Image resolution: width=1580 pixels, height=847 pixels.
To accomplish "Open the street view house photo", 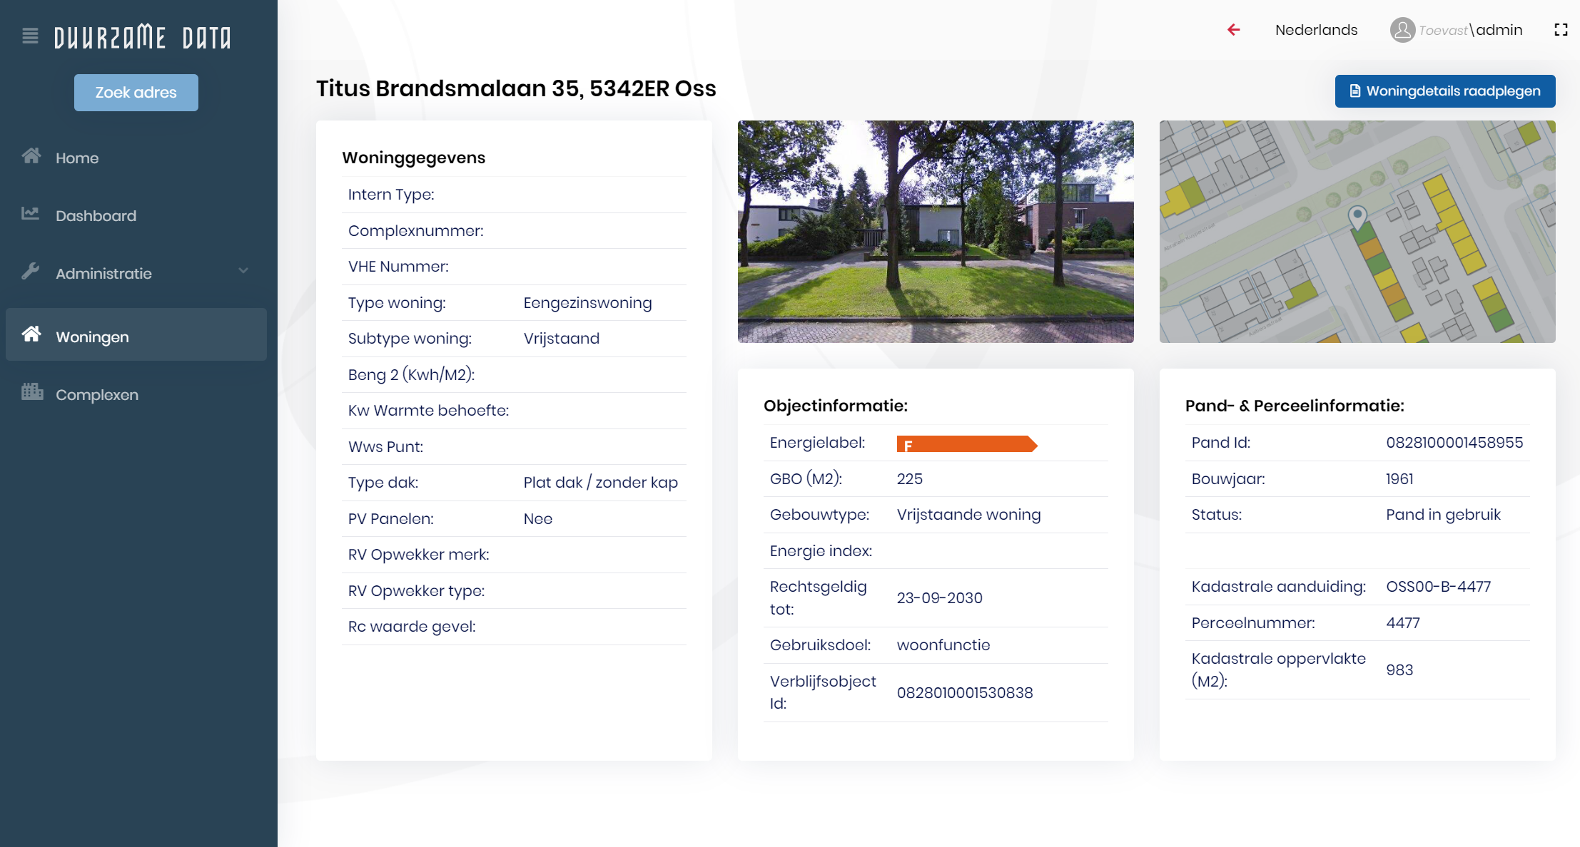I will click(x=935, y=232).
